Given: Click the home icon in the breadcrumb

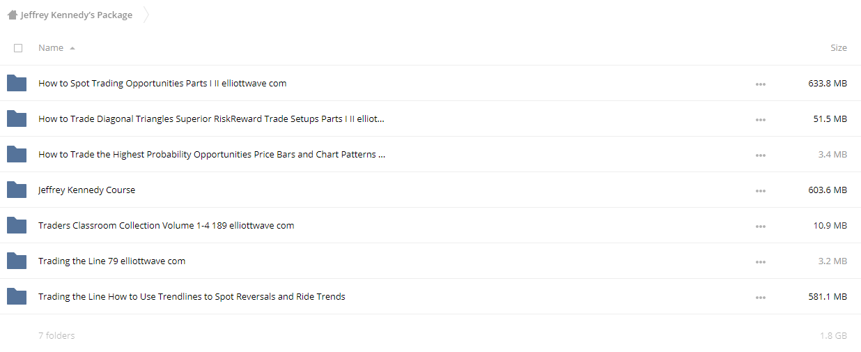Looking at the screenshot, I should click(12, 15).
